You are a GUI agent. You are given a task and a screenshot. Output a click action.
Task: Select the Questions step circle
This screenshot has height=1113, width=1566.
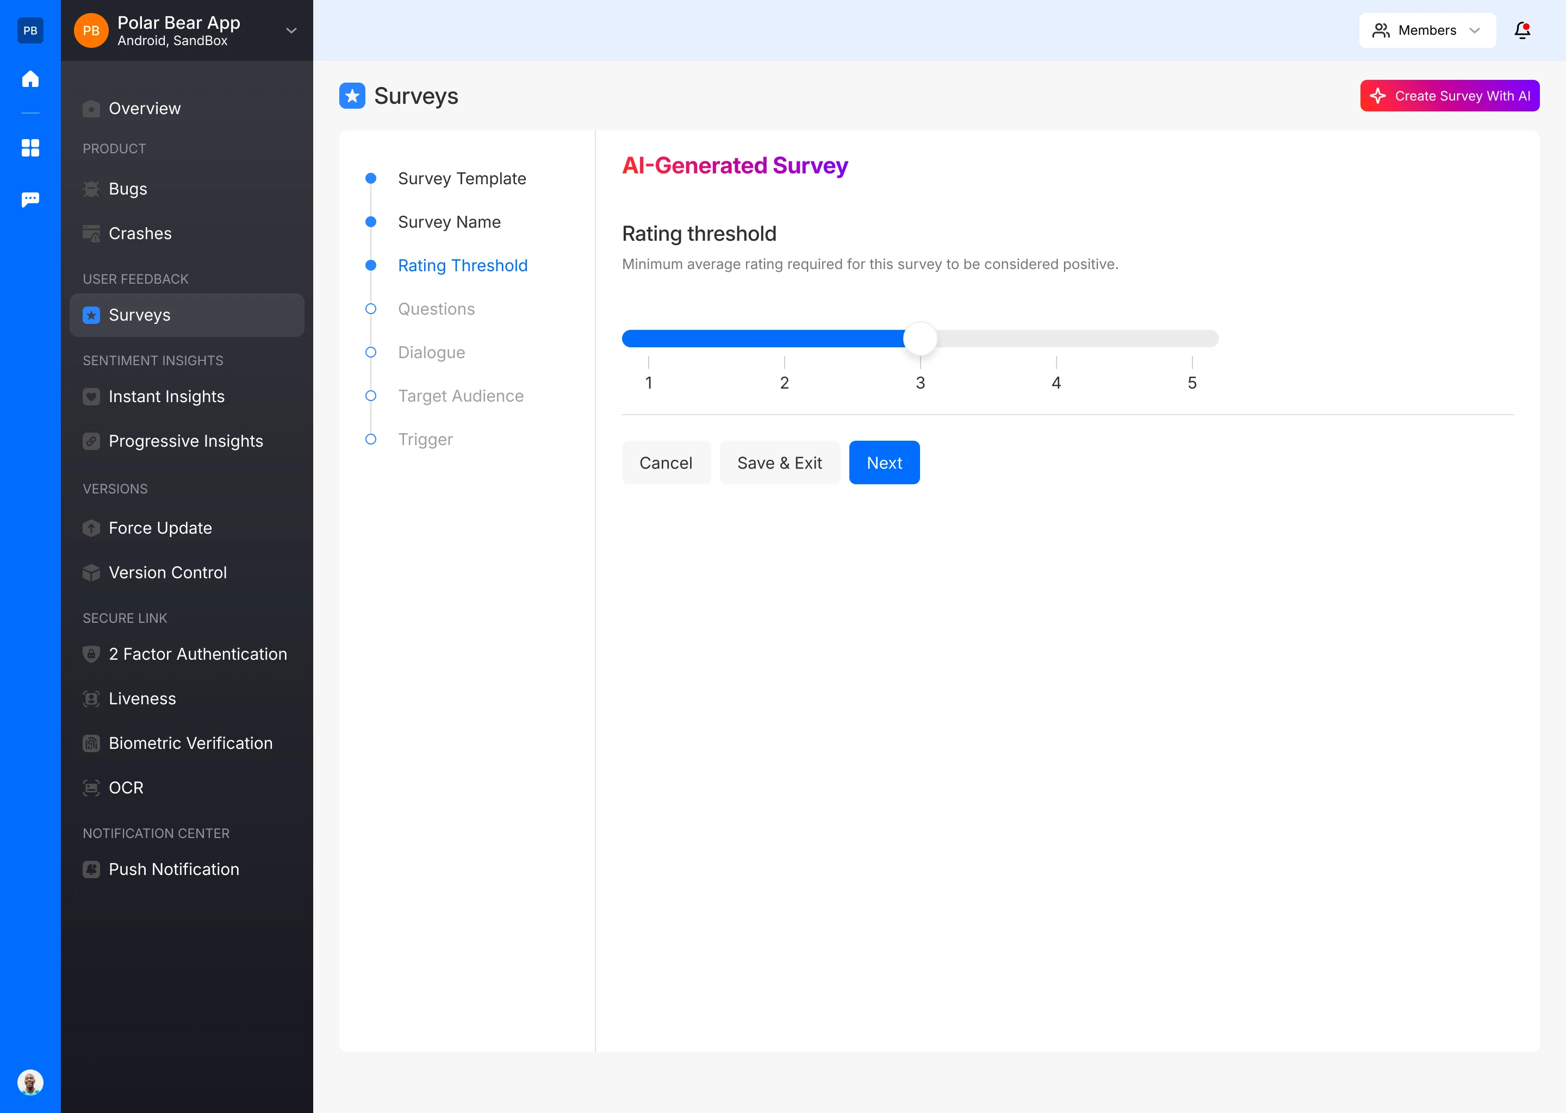(371, 309)
